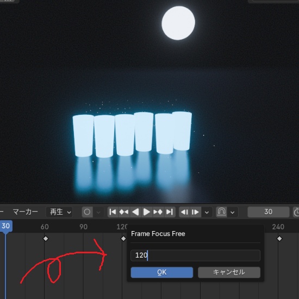Select the keyframe diamond at frame 60

tap(46, 239)
